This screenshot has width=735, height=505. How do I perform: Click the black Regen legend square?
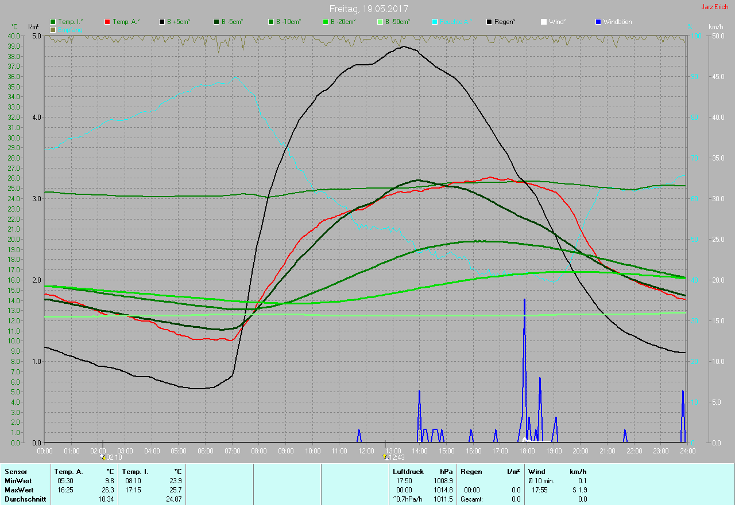pyautogui.click(x=489, y=22)
